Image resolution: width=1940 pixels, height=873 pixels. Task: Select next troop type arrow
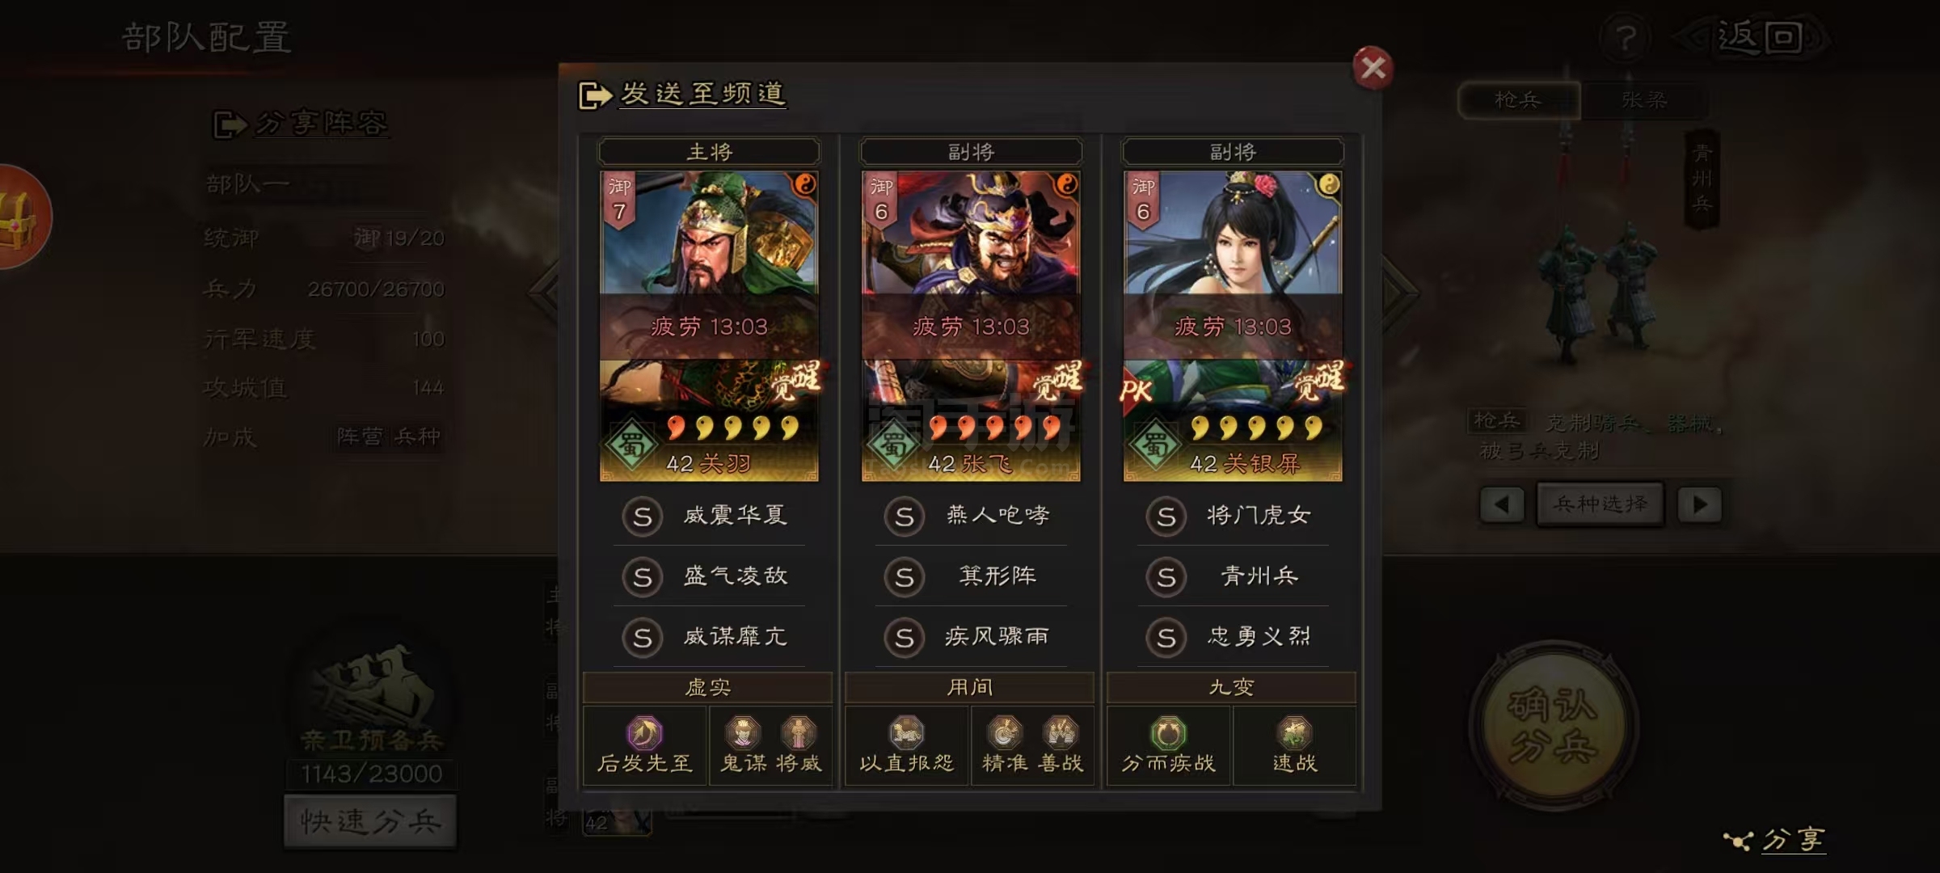pos(1699,504)
